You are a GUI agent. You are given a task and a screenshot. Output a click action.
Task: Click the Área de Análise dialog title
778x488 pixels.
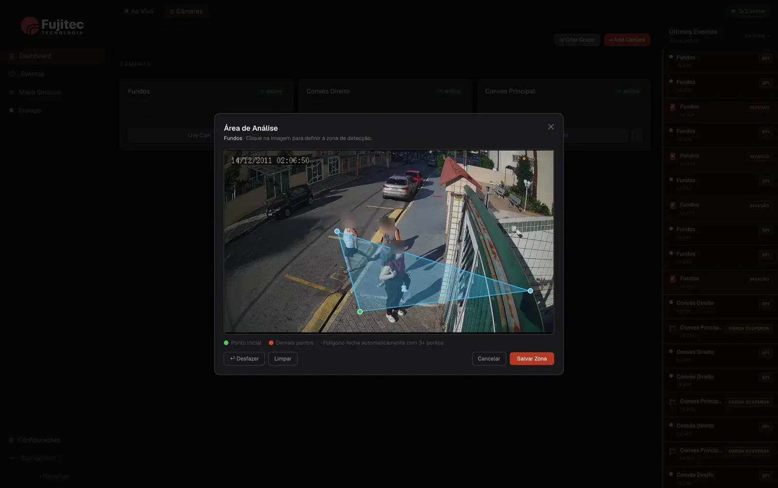tap(251, 128)
